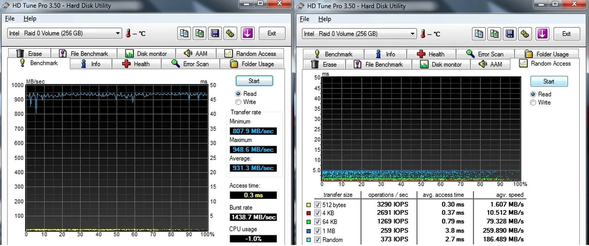Click the copy screenshot icon in left window
The image size is (589, 246).
click(200, 33)
